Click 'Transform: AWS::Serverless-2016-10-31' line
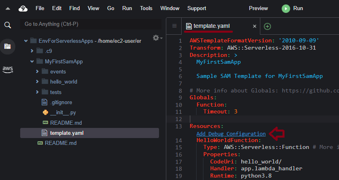 [x=253, y=48]
